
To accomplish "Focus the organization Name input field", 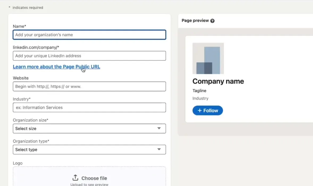I will [89, 35].
